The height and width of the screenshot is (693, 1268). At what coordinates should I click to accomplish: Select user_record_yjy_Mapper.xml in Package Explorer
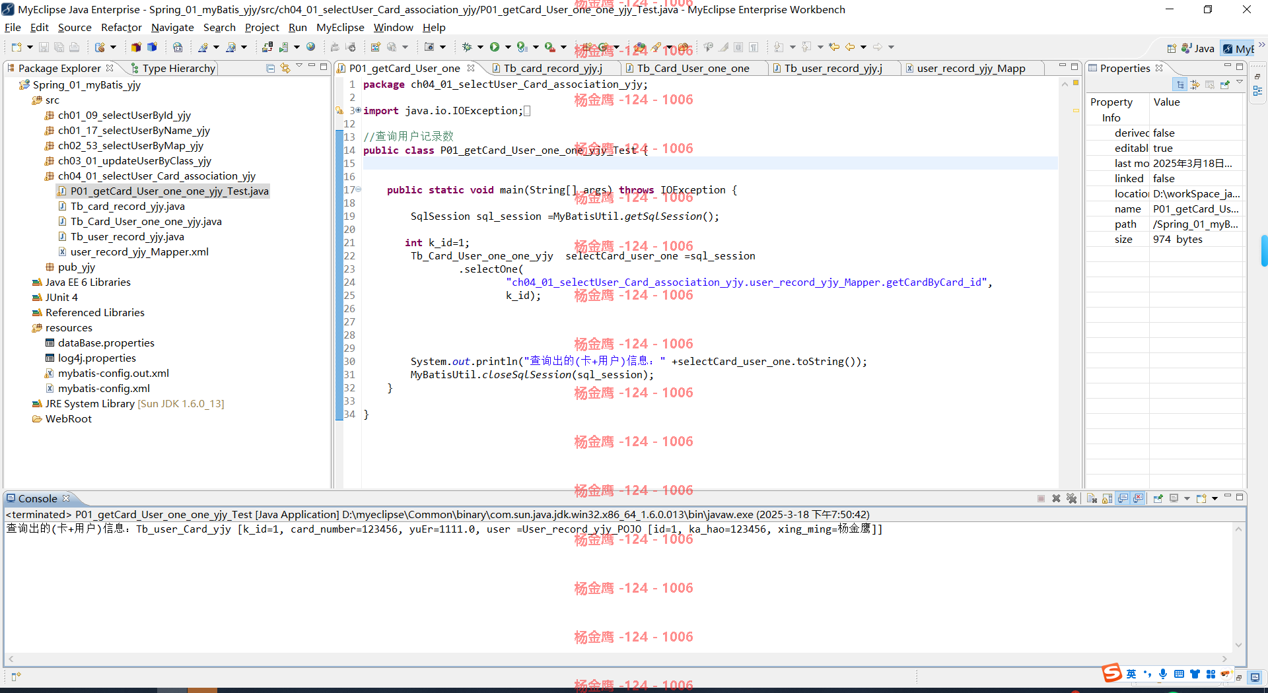139,251
